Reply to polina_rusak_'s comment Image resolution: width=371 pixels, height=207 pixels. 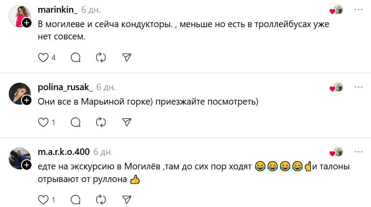[75, 122]
